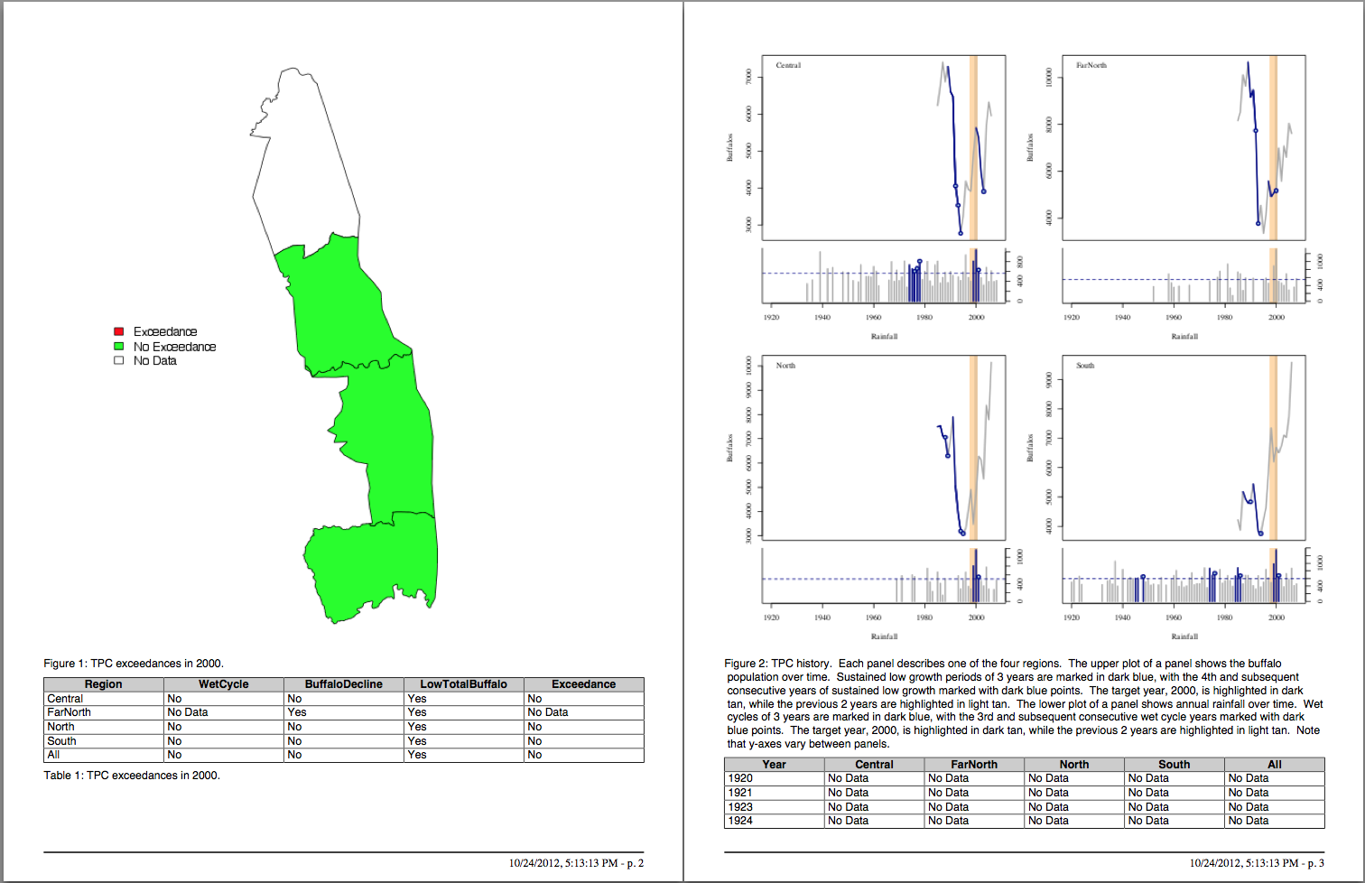Click the 'Figure 1: TPC exceedances in 2000.' caption

pyautogui.click(x=134, y=663)
